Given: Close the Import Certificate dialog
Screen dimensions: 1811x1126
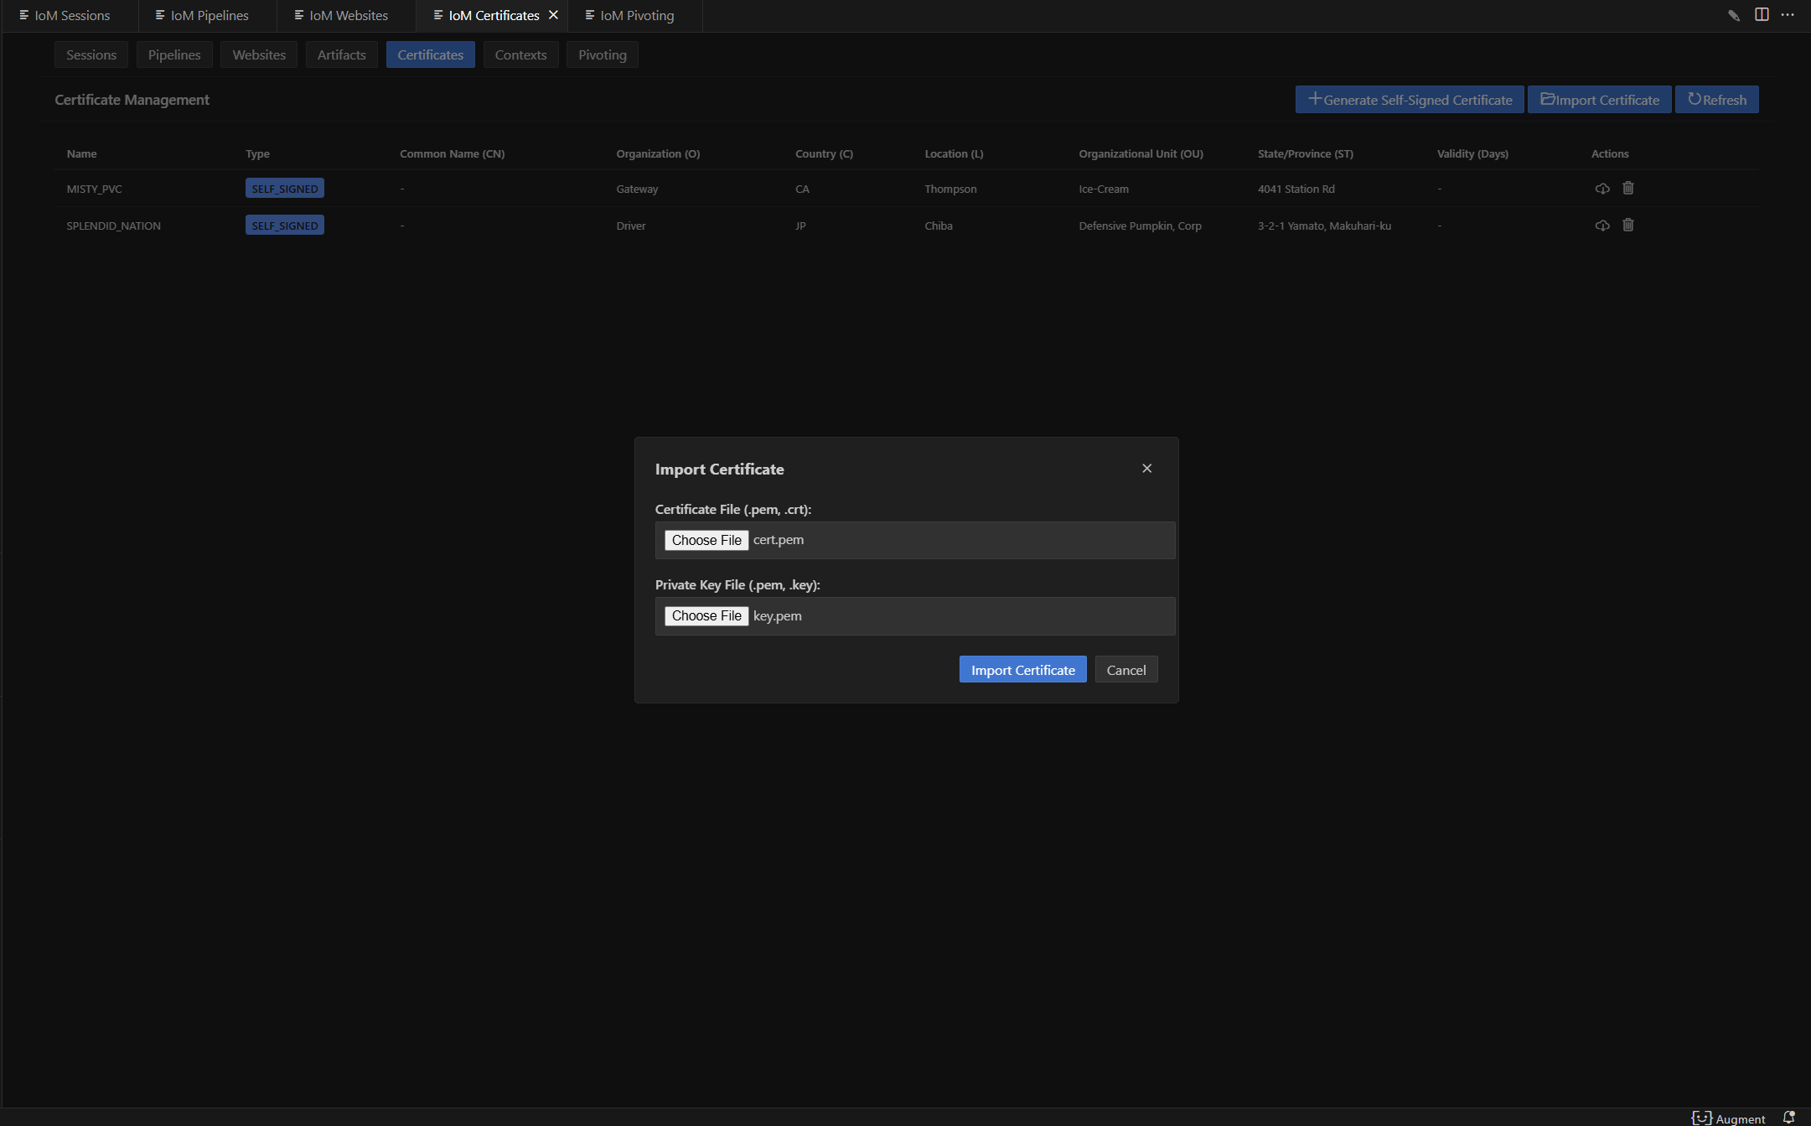Looking at the screenshot, I should click(x=1146, y=469).
